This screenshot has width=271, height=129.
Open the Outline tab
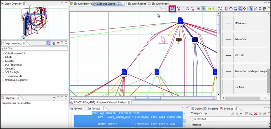pos(197,109)
